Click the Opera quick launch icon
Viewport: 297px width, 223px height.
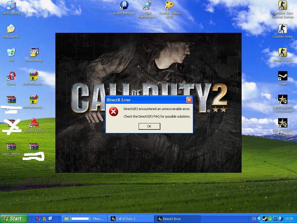(38, 219)
